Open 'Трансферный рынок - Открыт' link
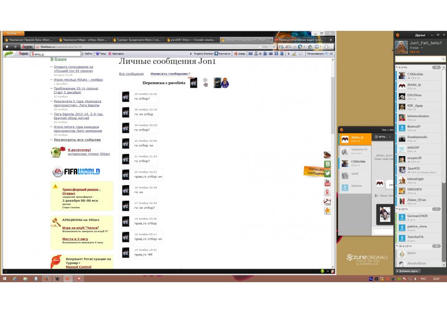Image resolution: width=447 pixels, height=313 pixels. point(81,191)
